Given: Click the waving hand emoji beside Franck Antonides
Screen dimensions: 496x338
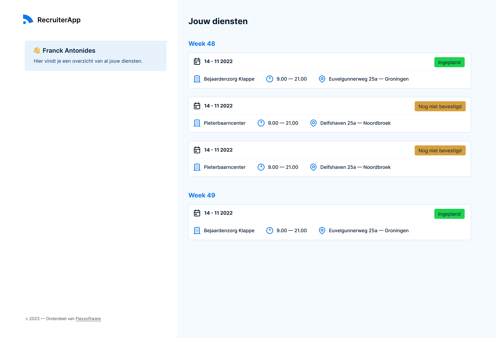Looking at the screenshot, I should coord(37,50).
